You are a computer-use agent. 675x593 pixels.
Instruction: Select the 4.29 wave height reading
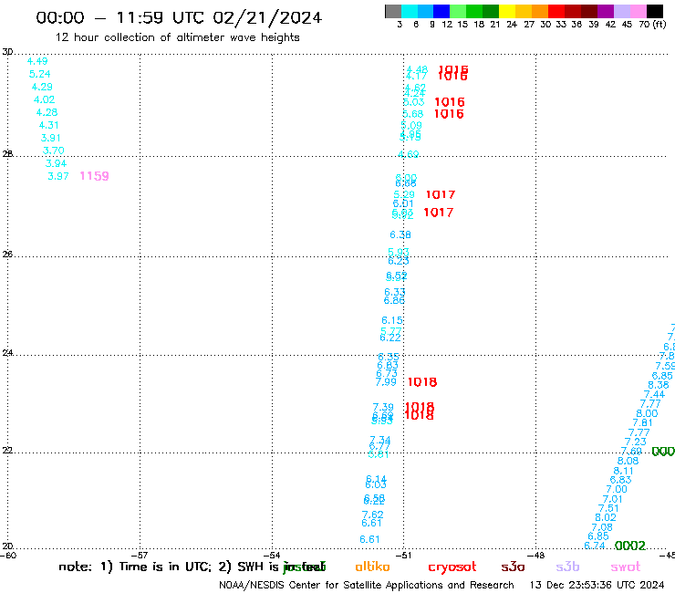[x=42, y=87]
